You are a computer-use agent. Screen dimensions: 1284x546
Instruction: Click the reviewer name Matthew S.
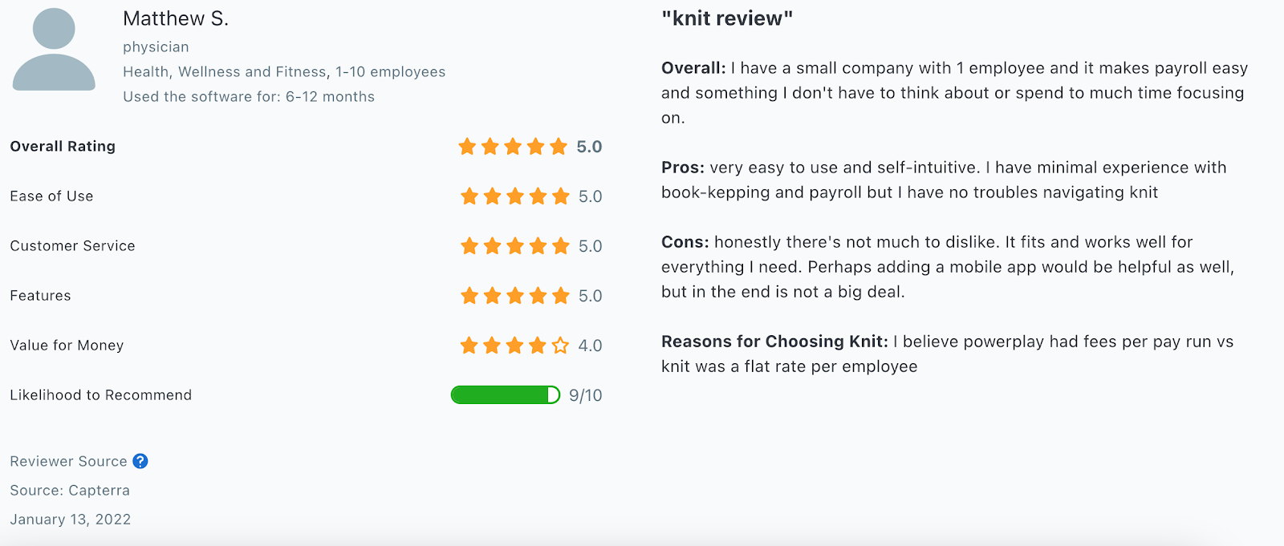176,19
